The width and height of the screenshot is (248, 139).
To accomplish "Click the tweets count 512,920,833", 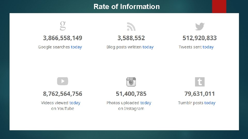I will tap(200, 38).
